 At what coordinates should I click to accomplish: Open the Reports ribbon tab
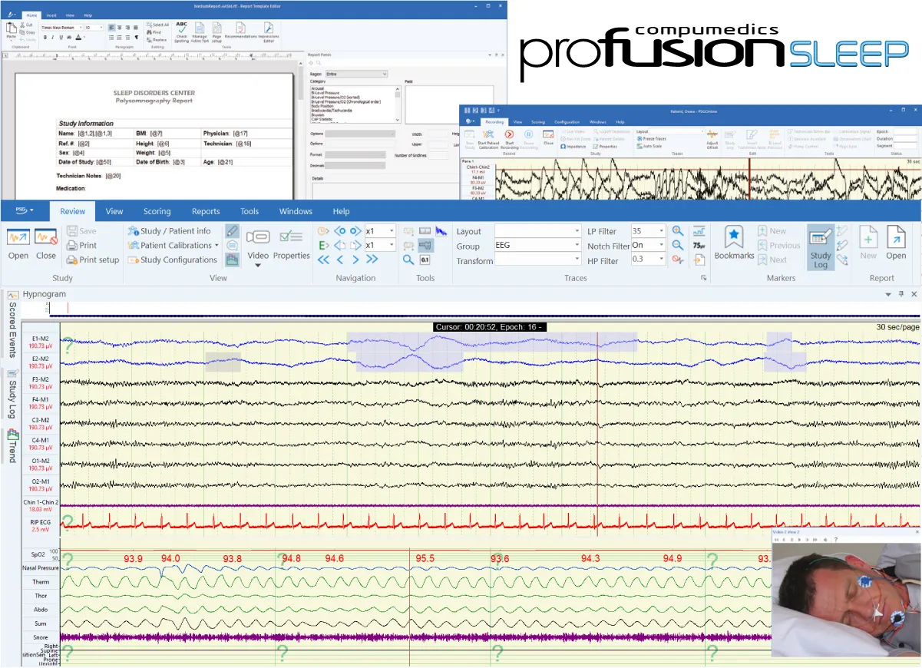tap(206, 211)
